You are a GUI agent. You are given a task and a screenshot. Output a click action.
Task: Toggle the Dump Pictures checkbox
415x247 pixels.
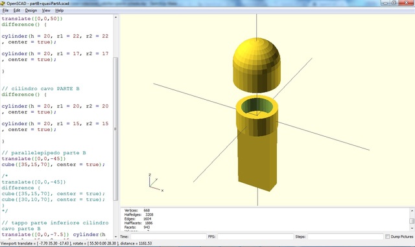[x=388, y=237]
